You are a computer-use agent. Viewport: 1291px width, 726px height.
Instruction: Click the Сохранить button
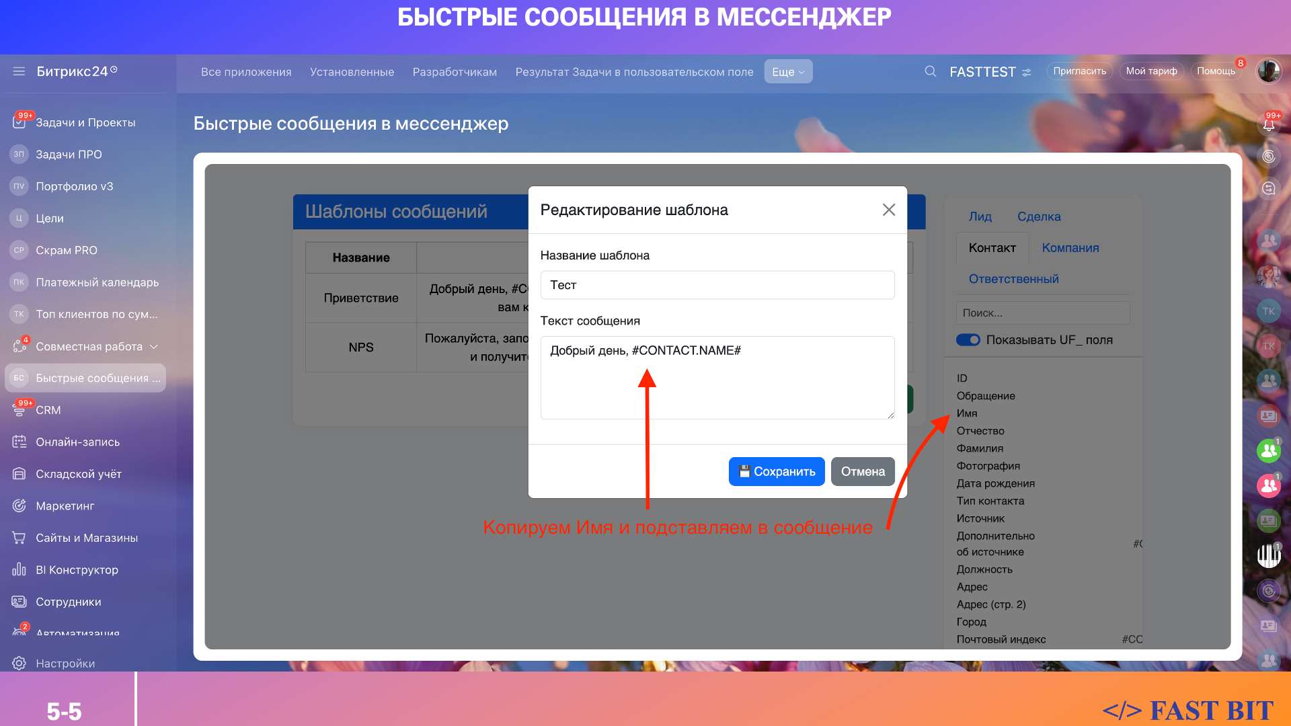click(777, 472)
